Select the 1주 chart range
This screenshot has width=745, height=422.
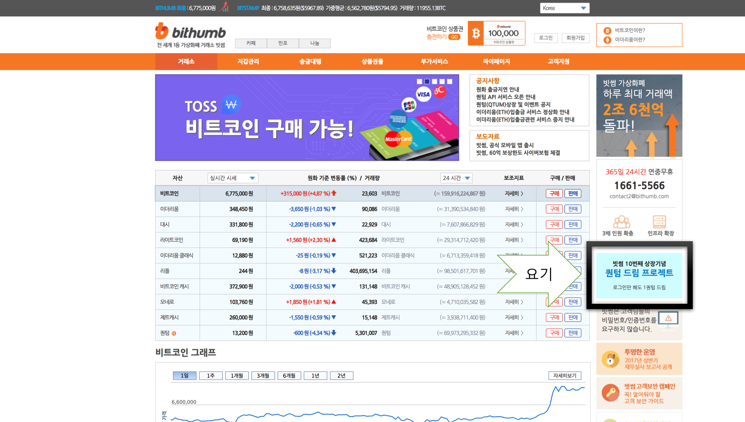tap(211, 375)
